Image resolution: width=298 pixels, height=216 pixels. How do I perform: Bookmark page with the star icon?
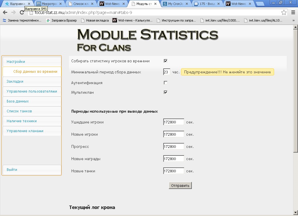pyautogui.click(x=284, y=13)
